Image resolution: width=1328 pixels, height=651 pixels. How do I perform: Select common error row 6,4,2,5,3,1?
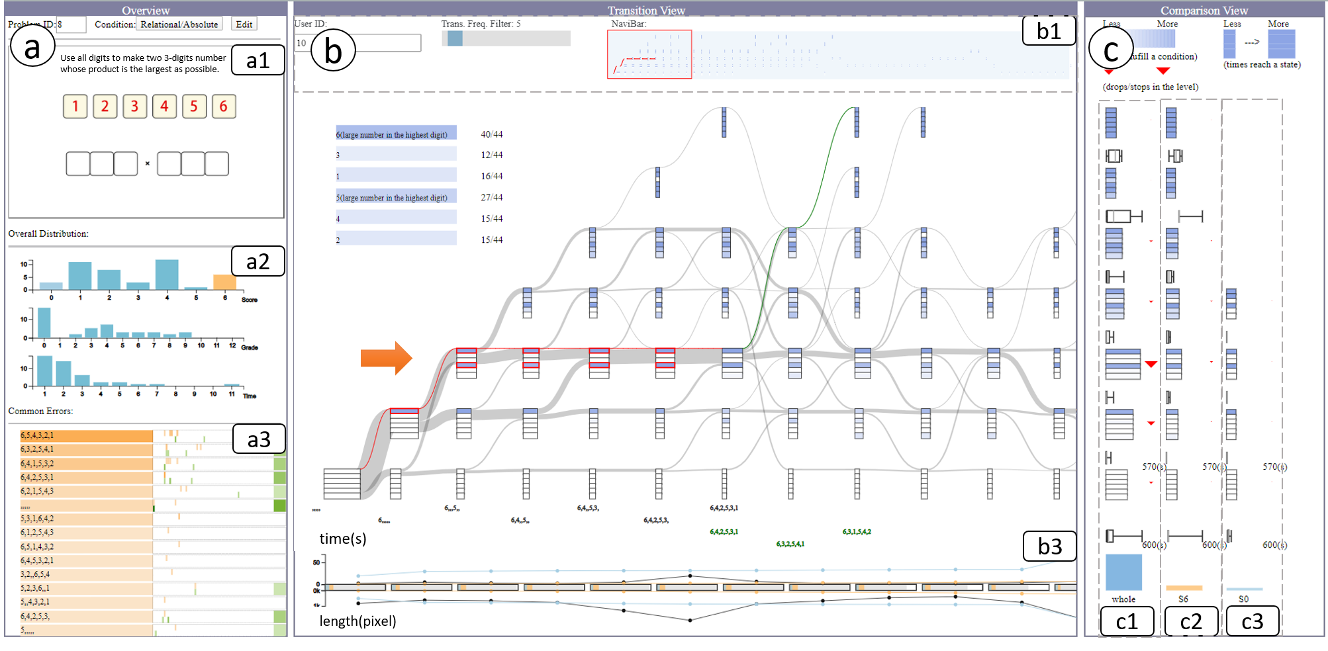[x=86, y=478]
